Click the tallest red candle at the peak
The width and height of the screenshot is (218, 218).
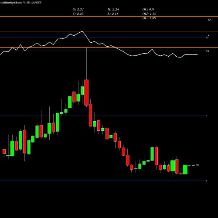[x=86, y=92]
